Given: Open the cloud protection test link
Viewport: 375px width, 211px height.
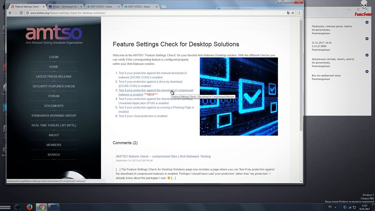Looking at the screenshot, I should pos(143,116).
